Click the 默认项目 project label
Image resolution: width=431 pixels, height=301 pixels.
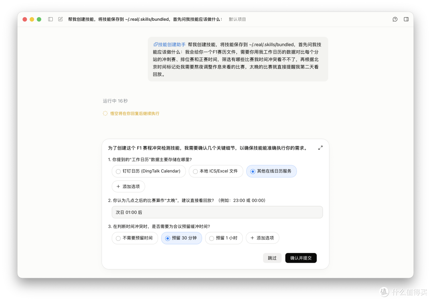tap(237, 19)
